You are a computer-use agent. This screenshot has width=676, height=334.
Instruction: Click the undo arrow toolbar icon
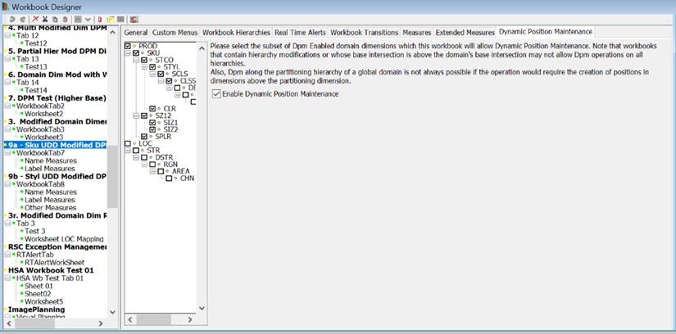[x=11, y=20]
